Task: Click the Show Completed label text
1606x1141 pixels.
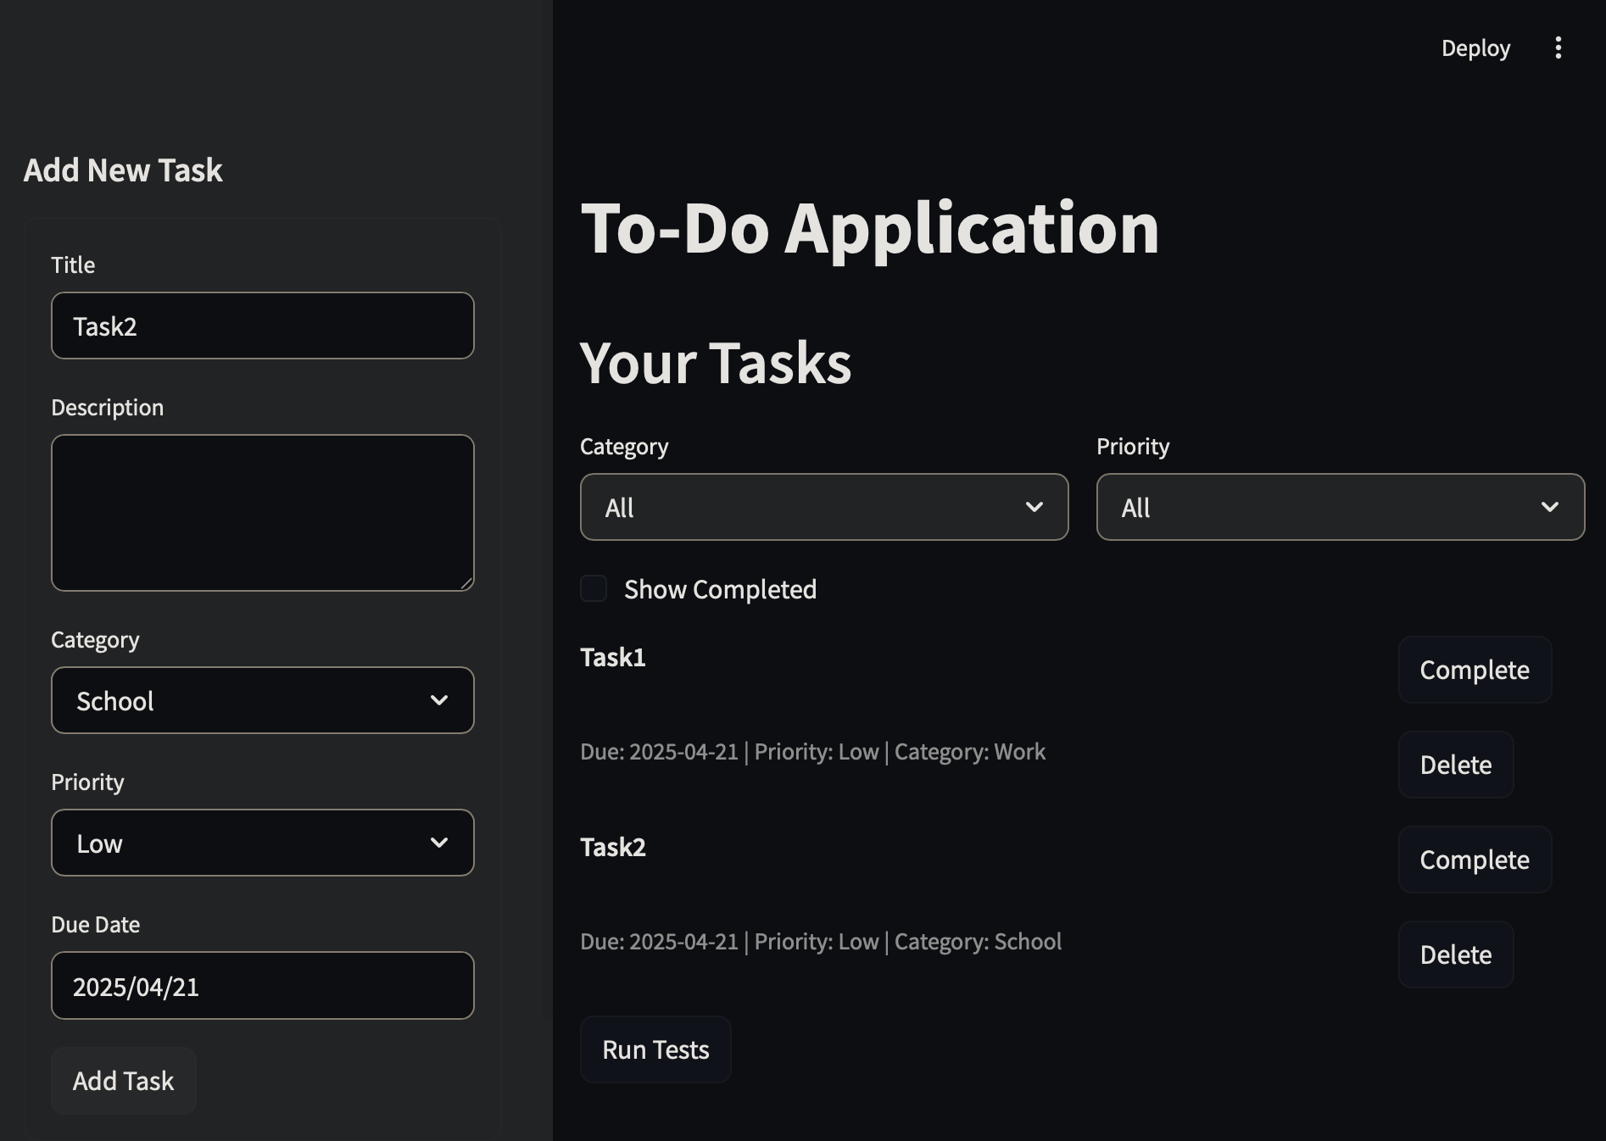Action: click(721, 589)
